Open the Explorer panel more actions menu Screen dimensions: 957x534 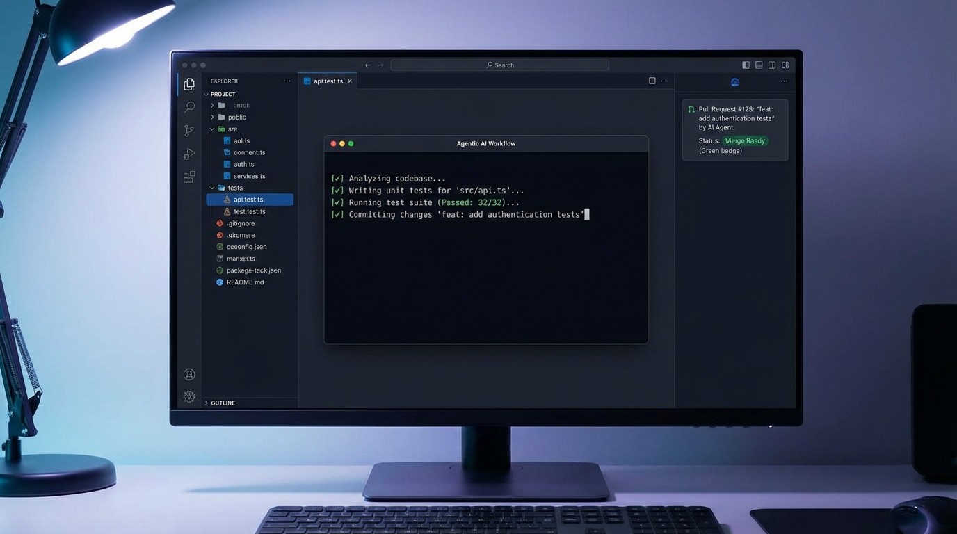pos(287,81)
